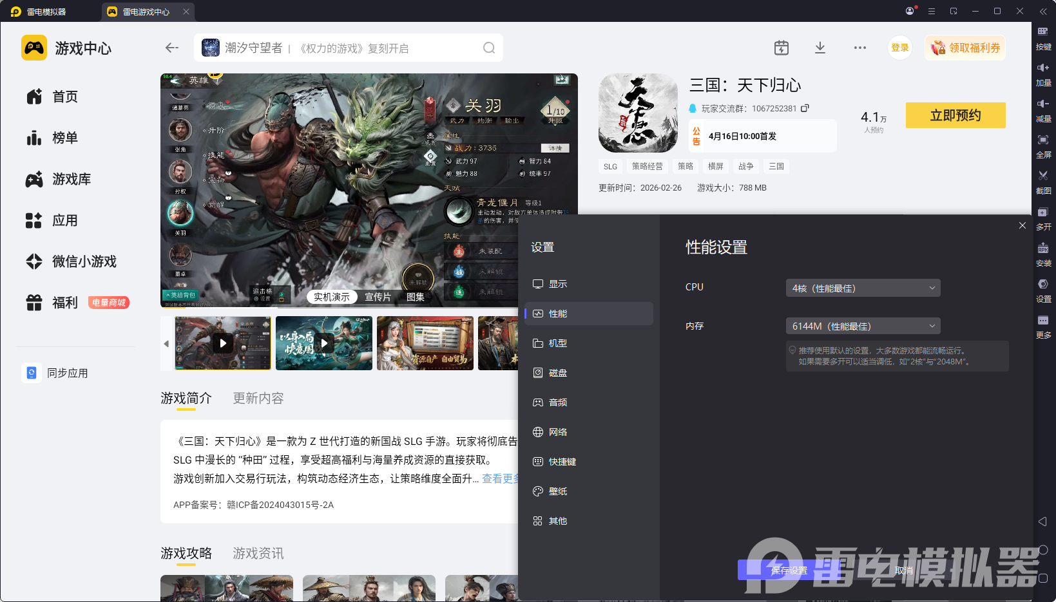
Task: Click the Android recent apps square button
Action: pyautogui.click(x=1043, y=578)
